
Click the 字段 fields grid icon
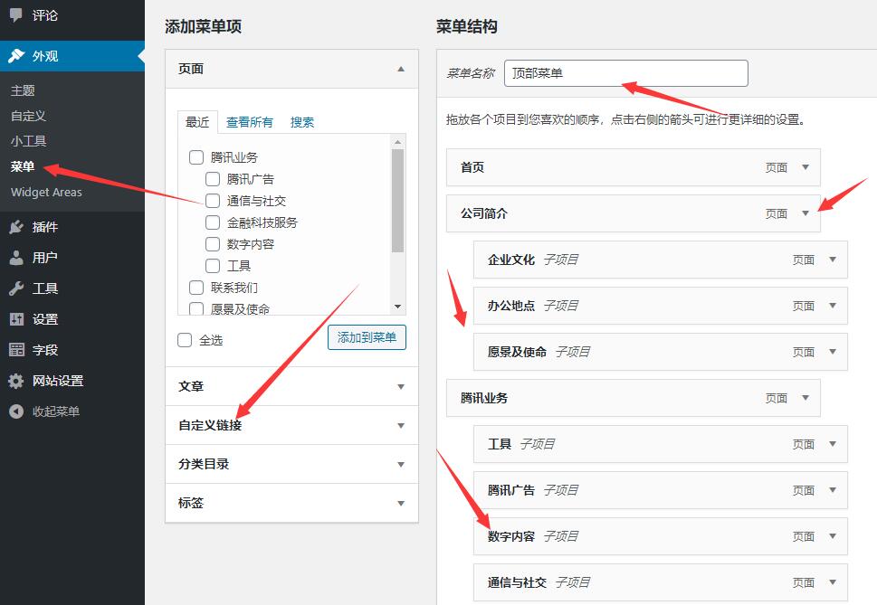click(16, 350)
